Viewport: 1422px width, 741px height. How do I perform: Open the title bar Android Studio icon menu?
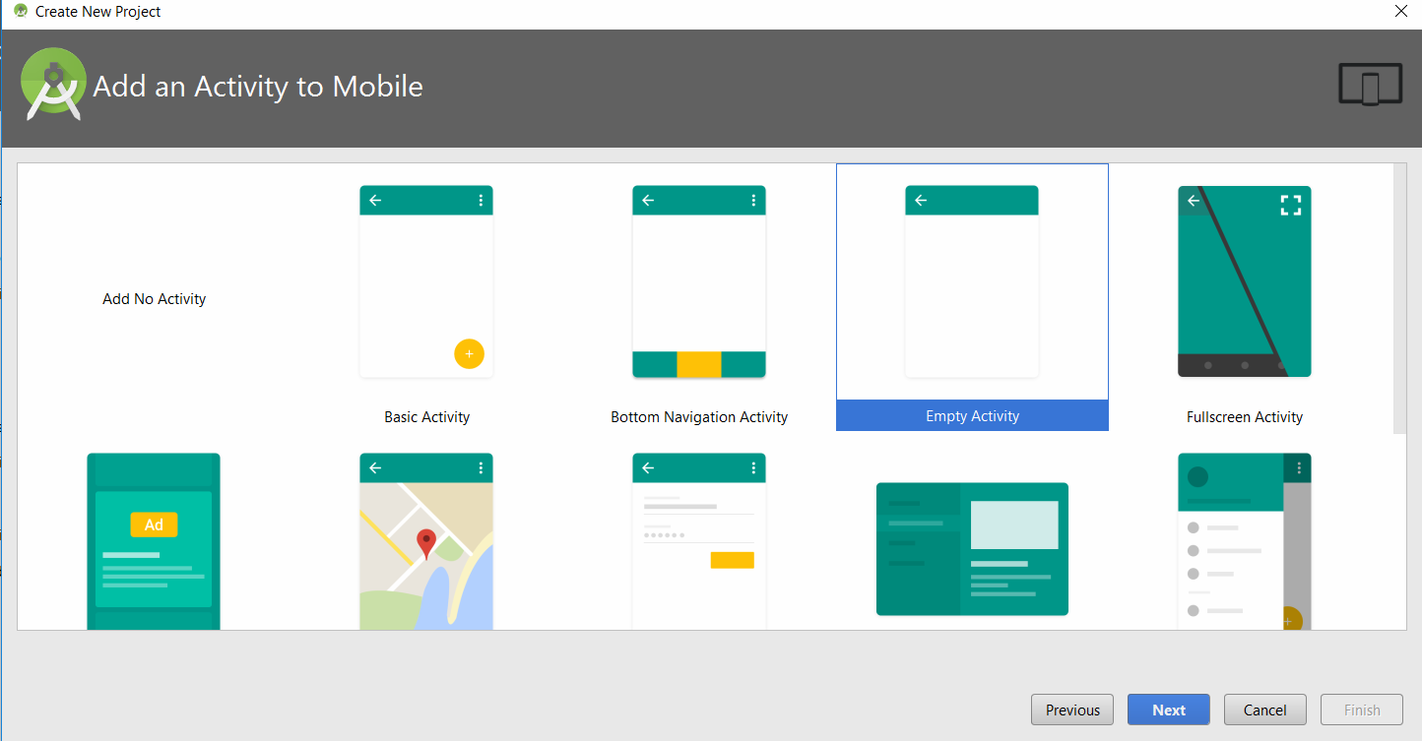pyautogui.click(x=21, y=12)
